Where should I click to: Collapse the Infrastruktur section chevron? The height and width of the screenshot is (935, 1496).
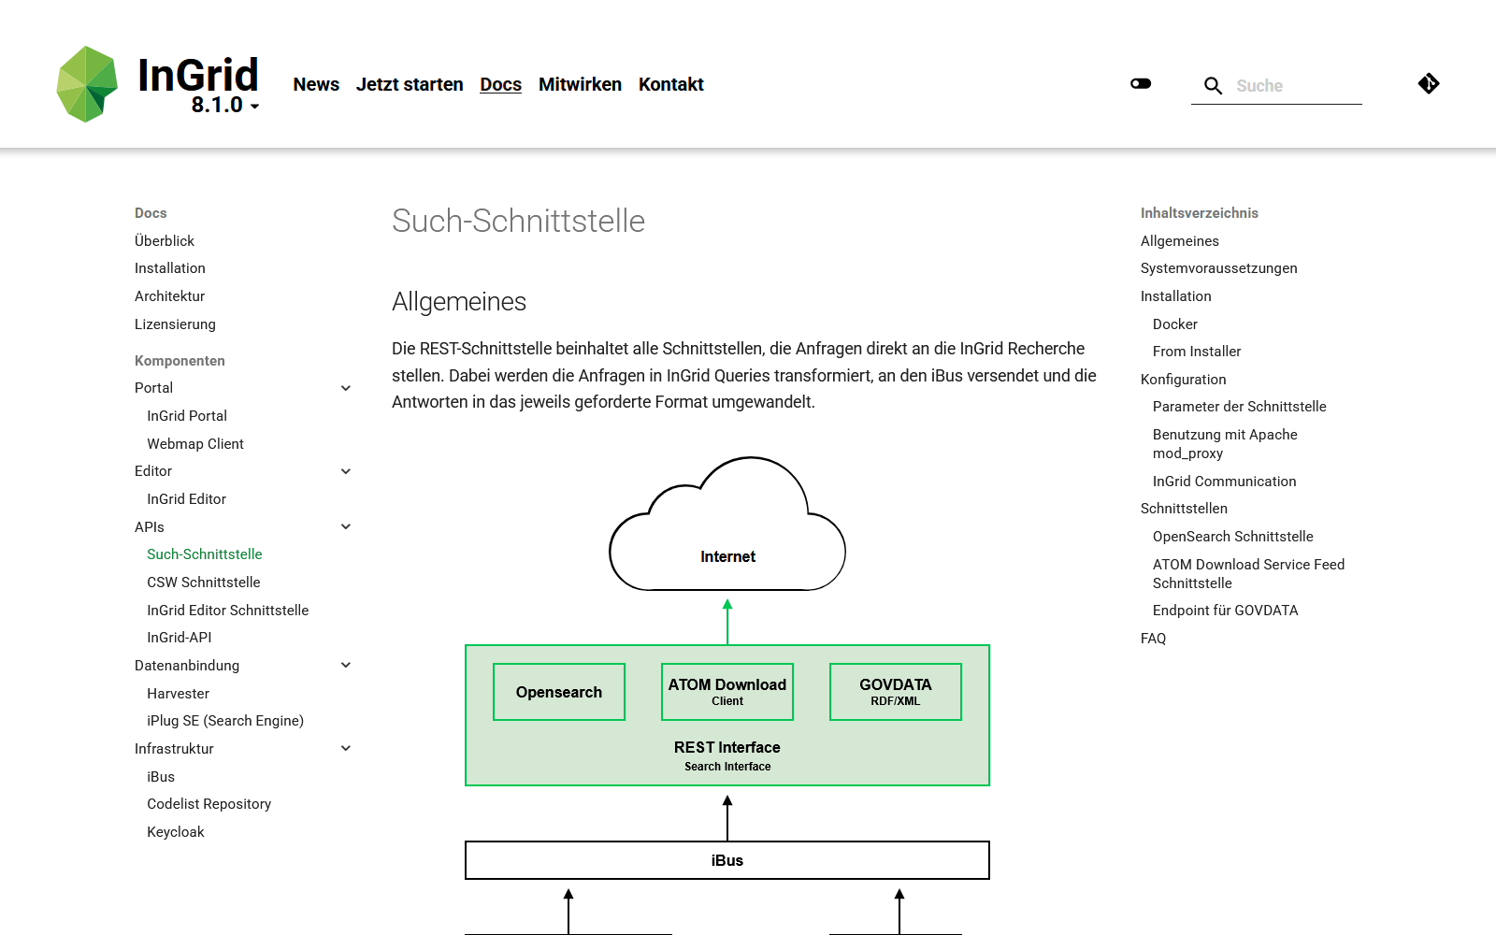point(346,749)
